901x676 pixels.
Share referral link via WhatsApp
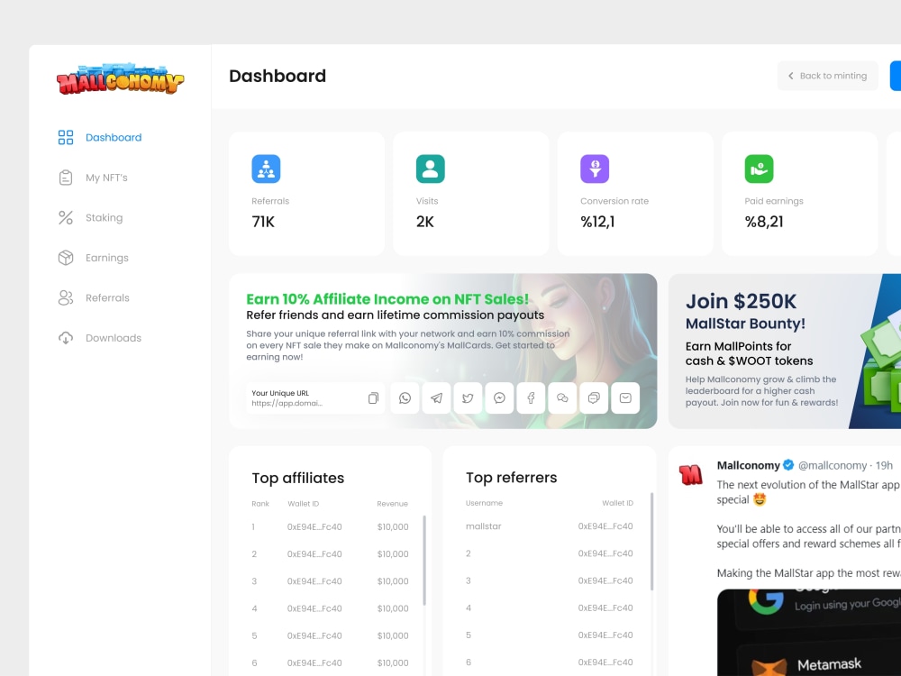405,397
